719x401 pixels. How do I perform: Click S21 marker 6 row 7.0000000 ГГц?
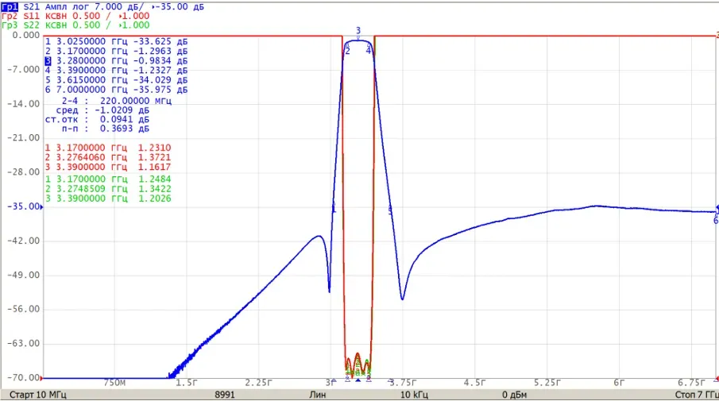point(117,90)
